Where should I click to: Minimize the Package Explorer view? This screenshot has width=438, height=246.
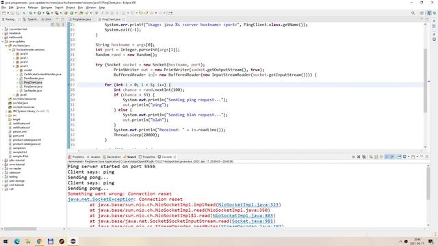point(57,19)
